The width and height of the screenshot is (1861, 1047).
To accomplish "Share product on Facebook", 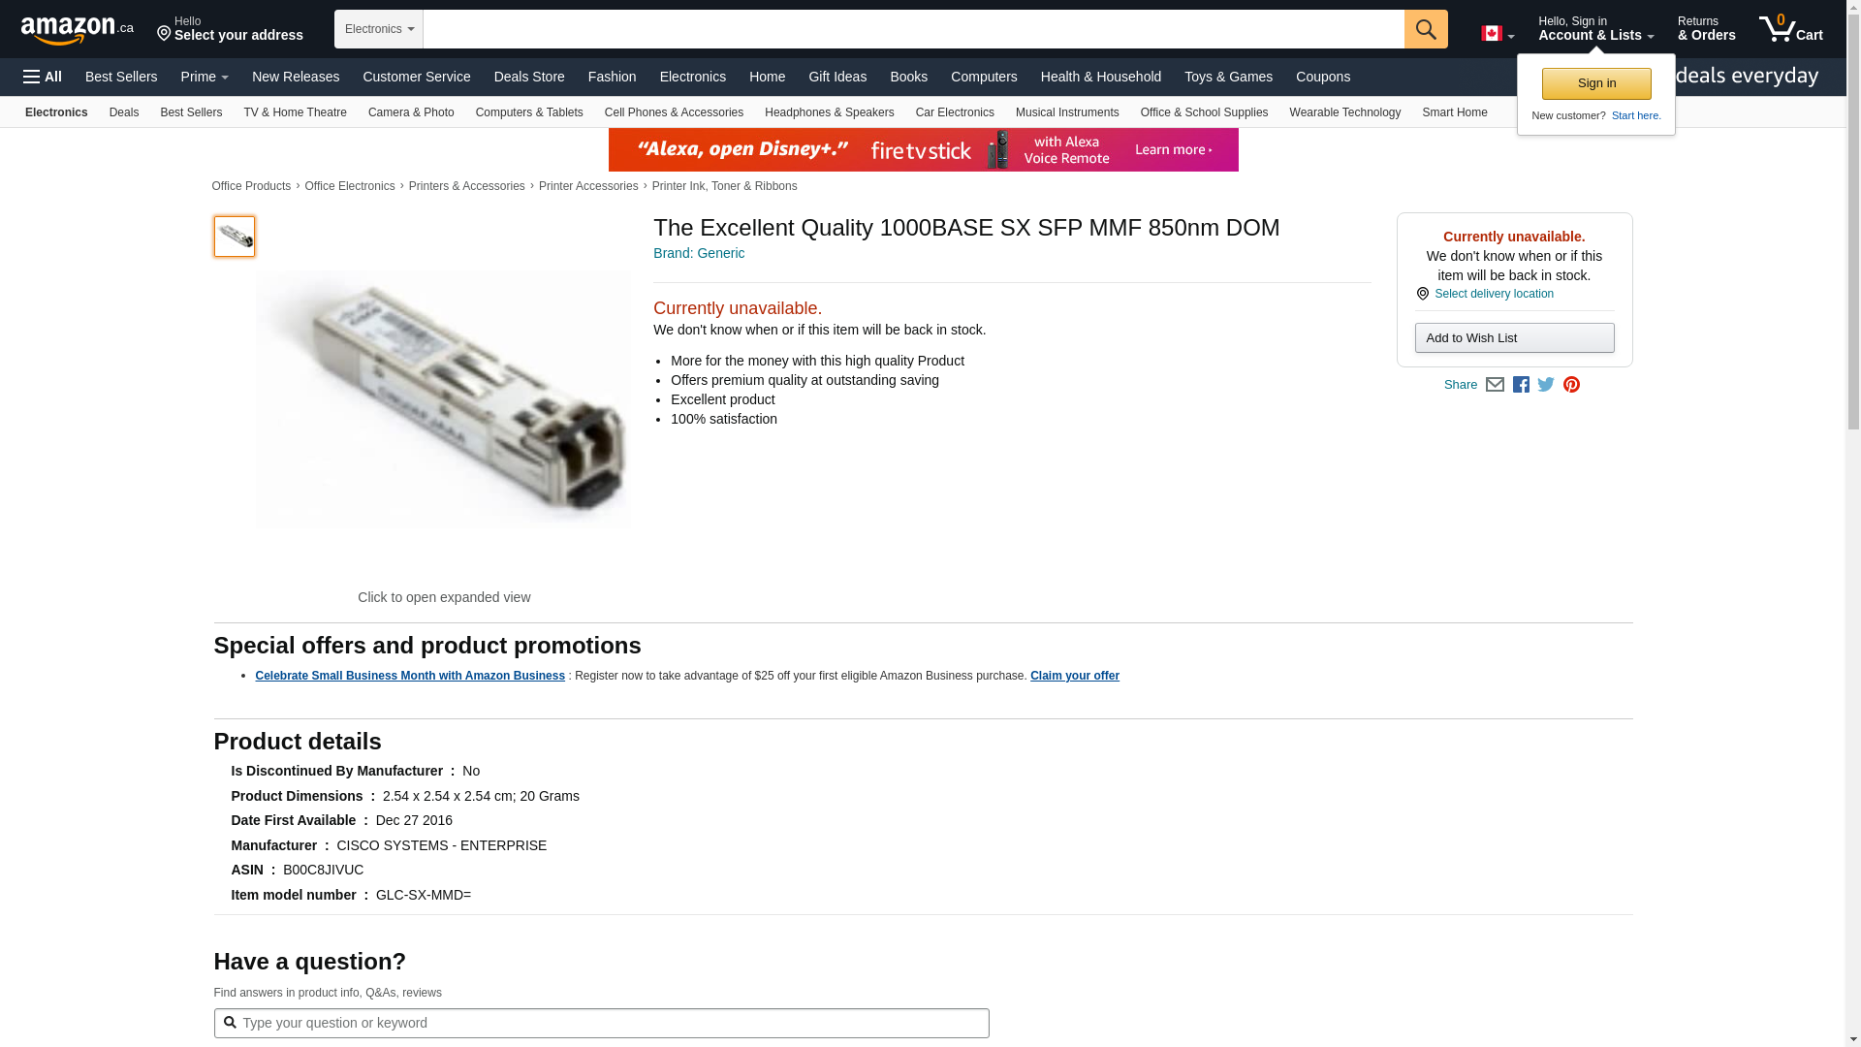I will [x=1521, y=385].
